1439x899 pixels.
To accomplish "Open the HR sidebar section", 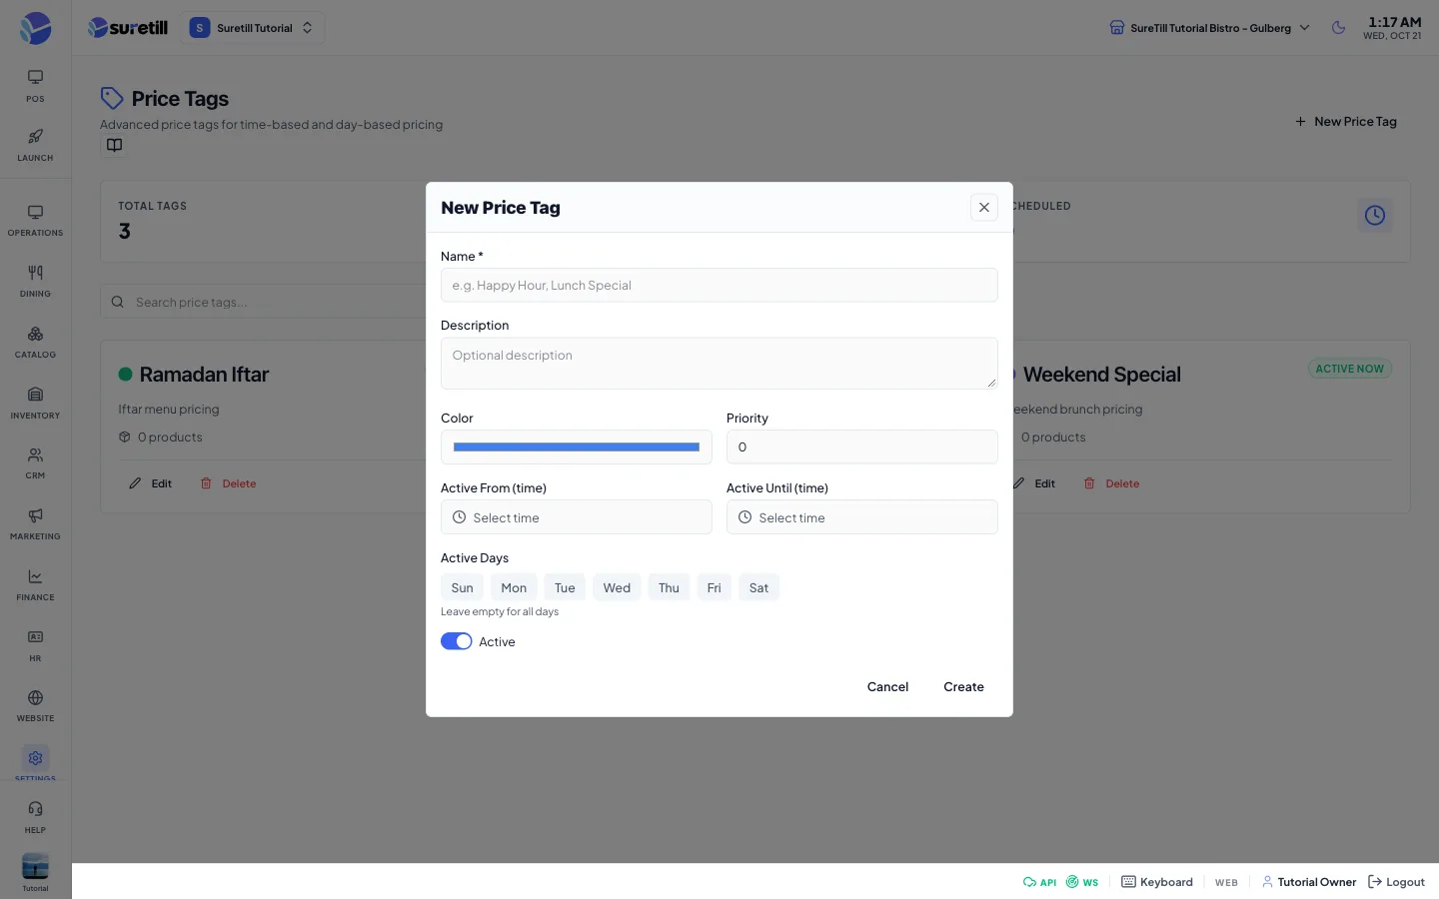I will point(35,646).
